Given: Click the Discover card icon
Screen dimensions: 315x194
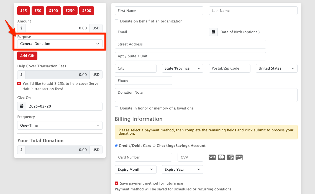Looking at the screenshot, I should pos(239,157).
